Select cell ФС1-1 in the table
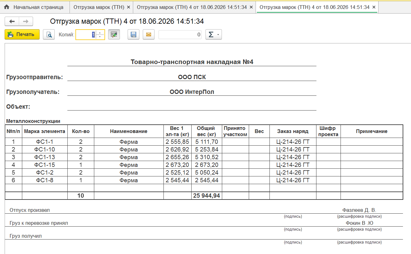The height and width of the screenshot is (254, 411). click(x=45, y=142)
